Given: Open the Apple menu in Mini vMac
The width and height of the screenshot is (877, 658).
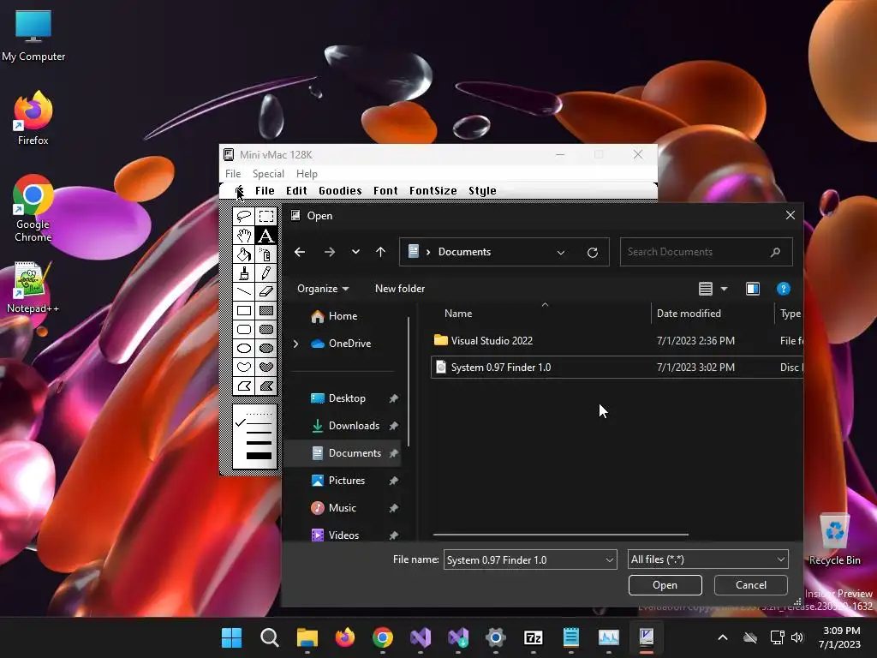Looking at the screenshot, I should (x=240, y=191).
